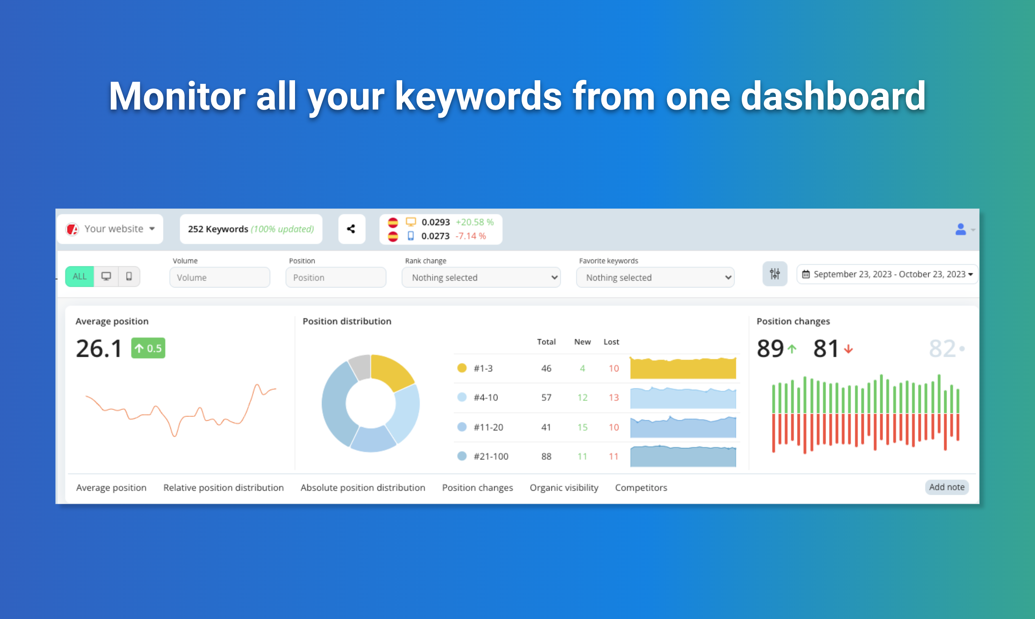Image resolution: width=1035 pixels, height=619 pixels.
Task: Select the Position changes tab
Action: pyautogui.click(x=478, y=487)
